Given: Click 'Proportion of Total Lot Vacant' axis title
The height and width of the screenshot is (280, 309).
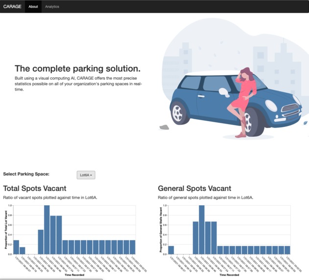Looking at the screenshot, I should 6,230.
